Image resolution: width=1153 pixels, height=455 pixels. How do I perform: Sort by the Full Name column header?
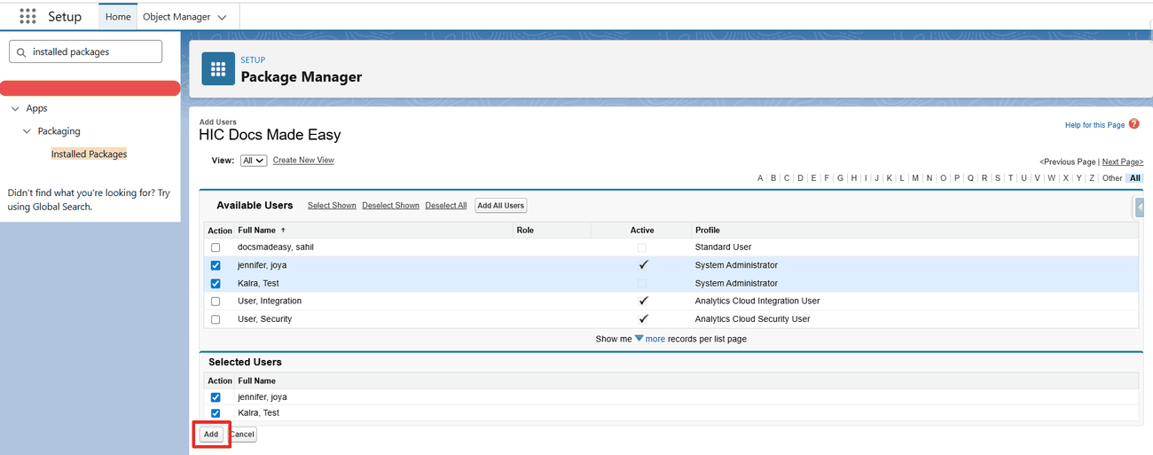coord(256,231)
